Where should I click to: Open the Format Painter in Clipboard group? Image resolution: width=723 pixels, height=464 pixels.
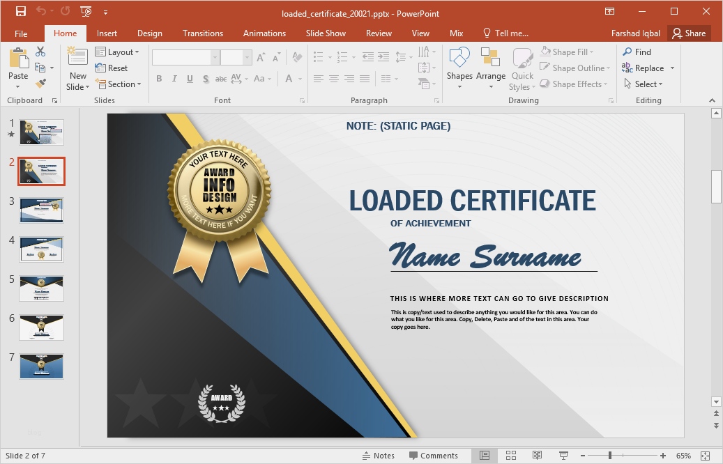tap(41, 84)
